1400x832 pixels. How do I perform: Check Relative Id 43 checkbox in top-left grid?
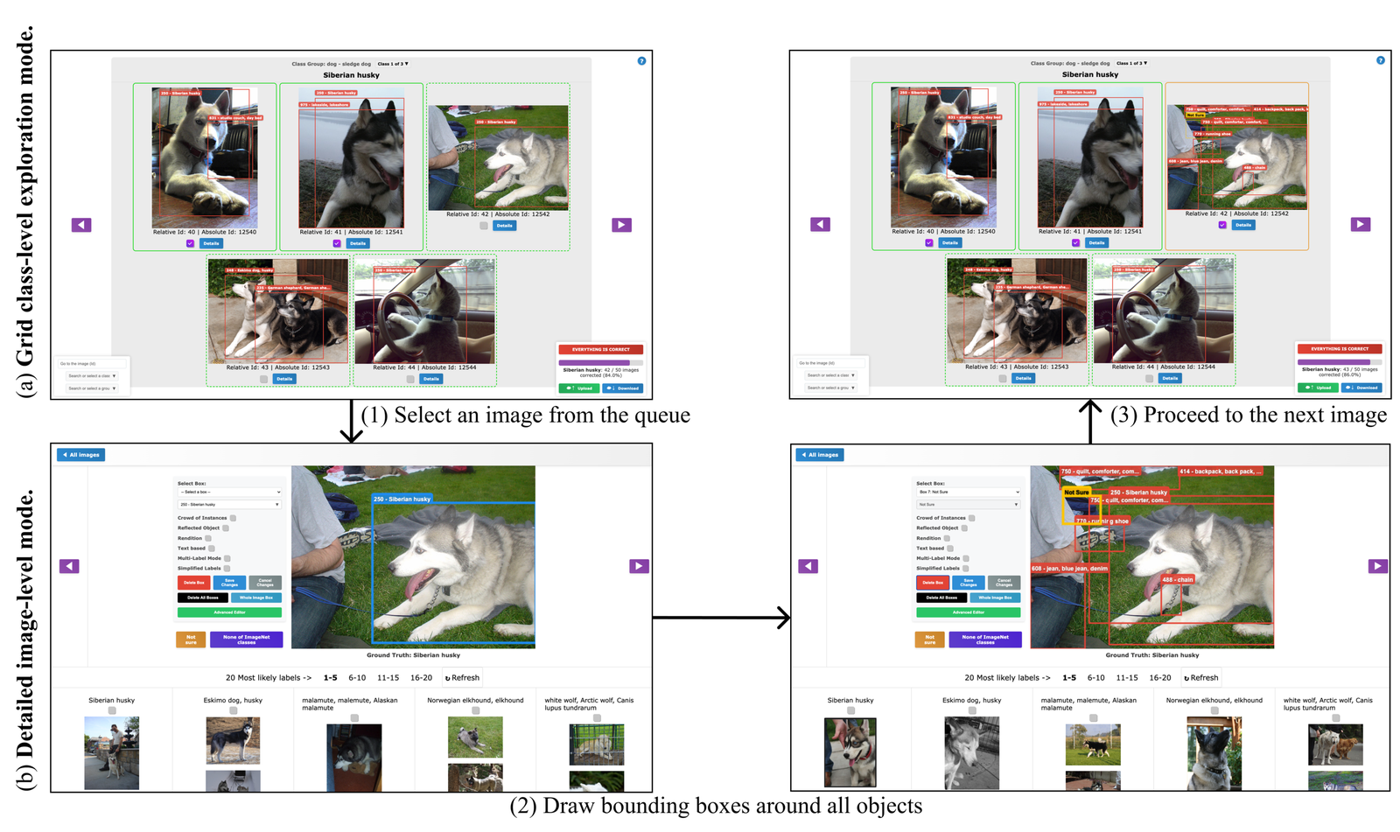click(x=264, y=379)
